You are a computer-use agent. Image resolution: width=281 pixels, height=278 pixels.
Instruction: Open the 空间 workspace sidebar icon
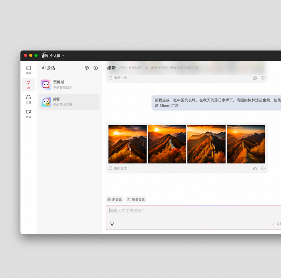point(29,70)
